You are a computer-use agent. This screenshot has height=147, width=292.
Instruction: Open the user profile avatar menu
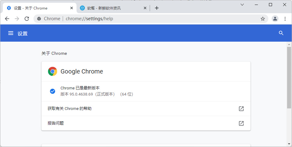(275, 19)
